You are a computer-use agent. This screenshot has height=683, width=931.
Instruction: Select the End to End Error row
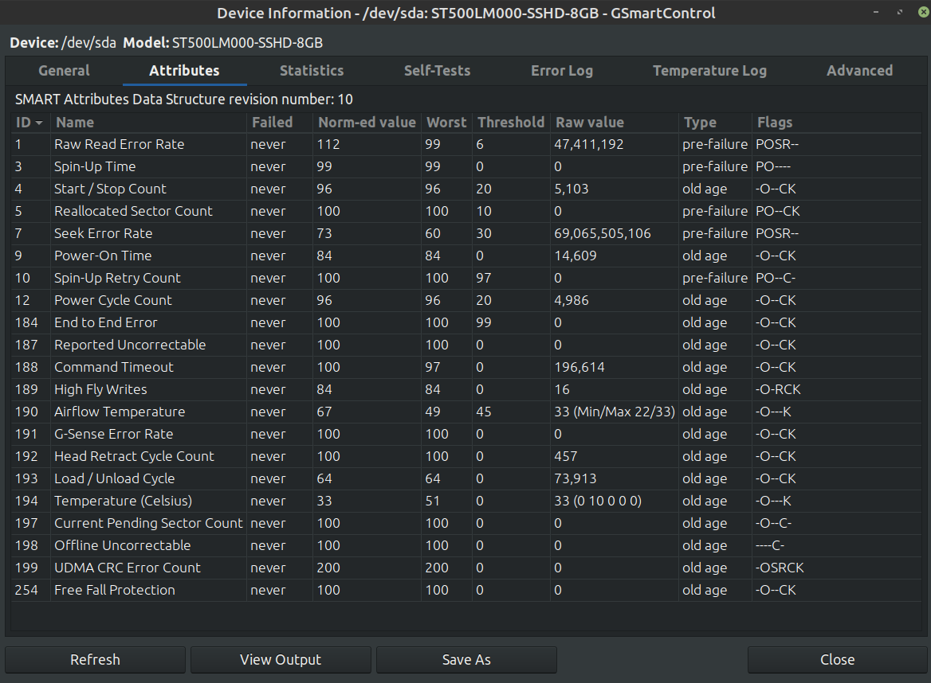pos(466,322)
